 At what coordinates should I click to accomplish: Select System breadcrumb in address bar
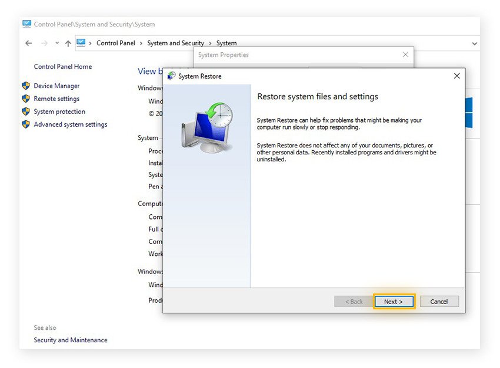(226, 43)
